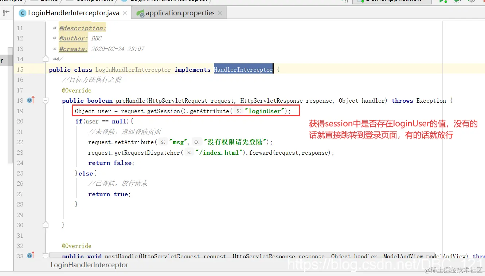Collapse the preHandle method fold at line 18
Screen dimensions: 485x276
[46, 100]
